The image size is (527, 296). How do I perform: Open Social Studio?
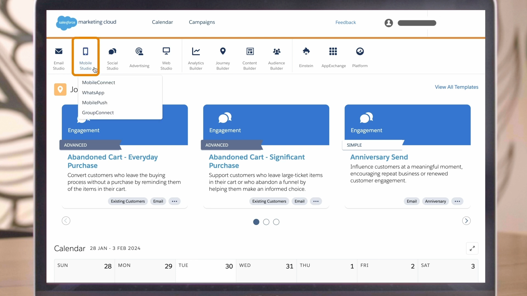(112, 59)
